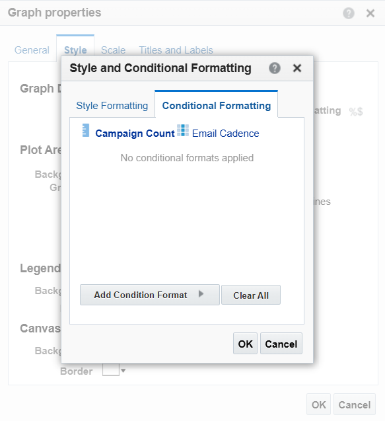
Task: Open help for Style and Conditional Formatting
Action: 275,68
